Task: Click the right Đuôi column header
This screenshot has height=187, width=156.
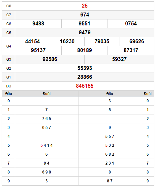Action: pyautogui.click(x=147, y=94)
